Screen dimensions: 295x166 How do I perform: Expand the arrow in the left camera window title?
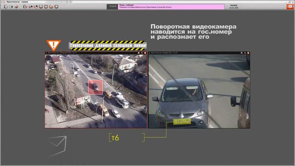coord(46,53)
